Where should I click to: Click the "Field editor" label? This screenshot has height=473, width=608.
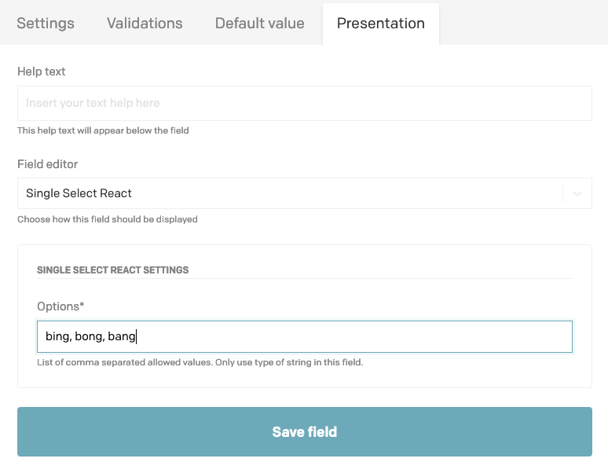click(x=47, y=164)
